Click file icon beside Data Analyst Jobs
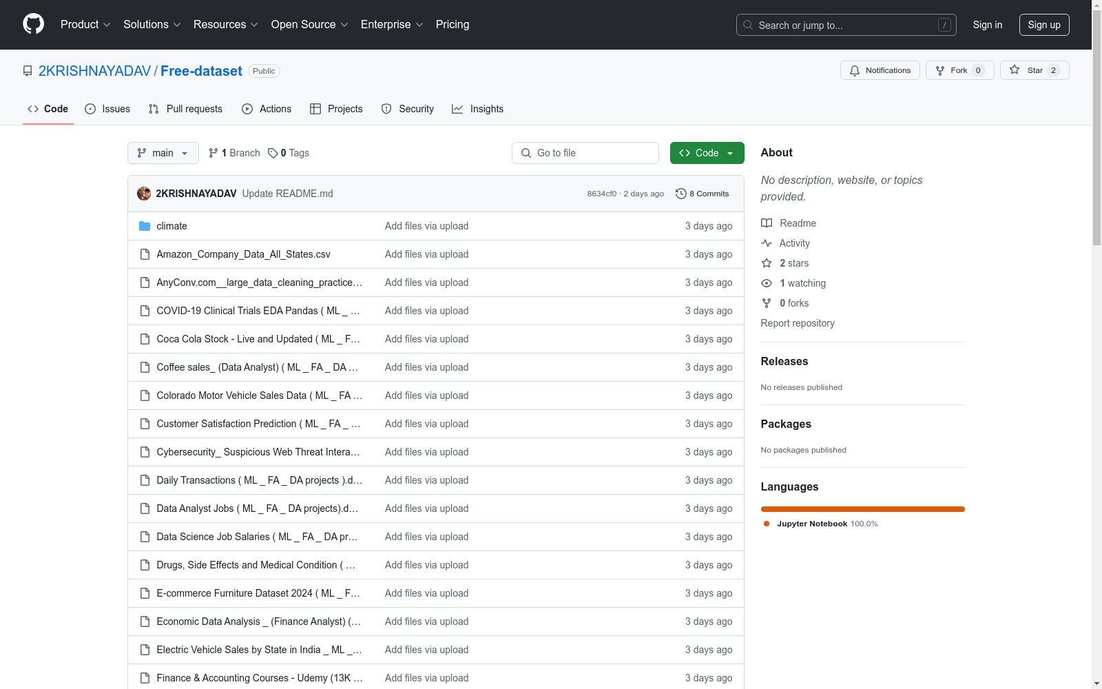This screenshot has height=689, width=1102. coord(145,508)
